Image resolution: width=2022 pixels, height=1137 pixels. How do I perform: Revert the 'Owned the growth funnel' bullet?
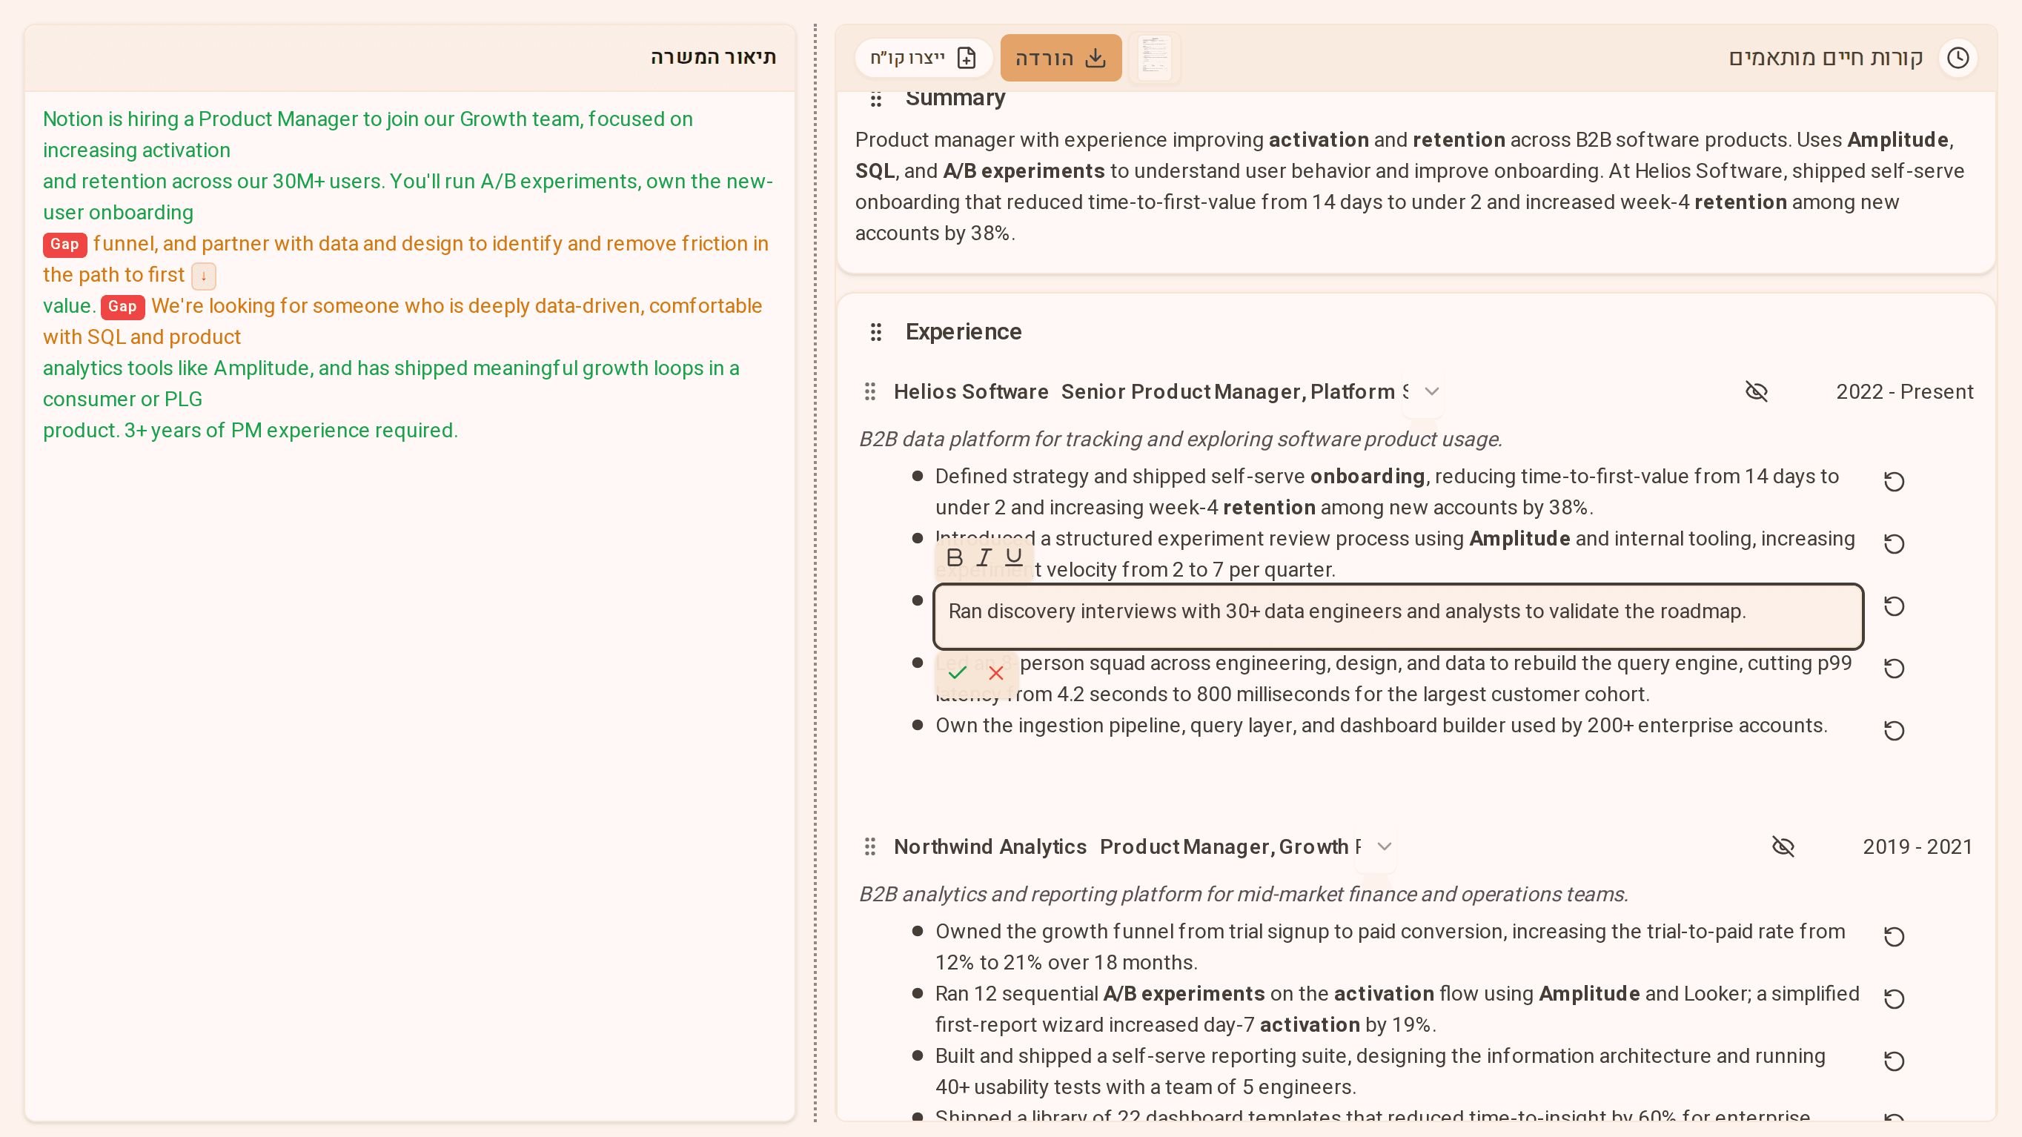1894,937
